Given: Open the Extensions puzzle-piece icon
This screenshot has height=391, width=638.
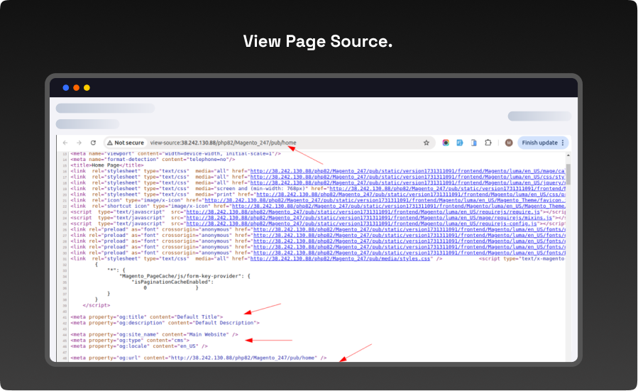Looking at the screenshot, I should 488,143.
